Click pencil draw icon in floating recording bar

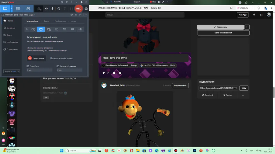(x=163, y=2)
